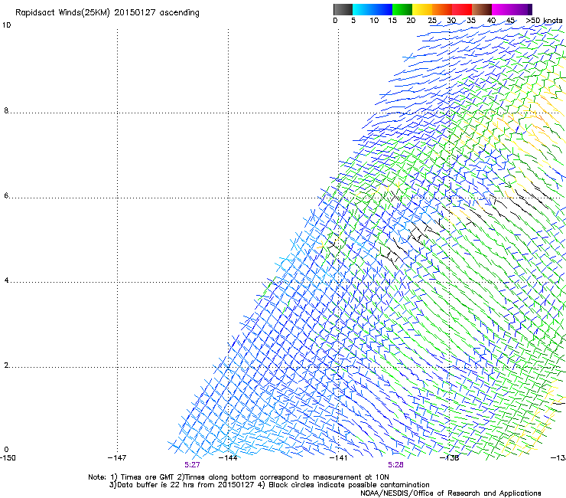Click the longitude label '-144'
The width and height of the screenshot is (566, 498).
point(228,457)
